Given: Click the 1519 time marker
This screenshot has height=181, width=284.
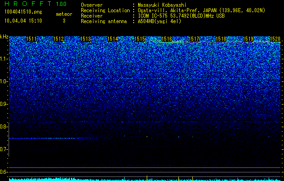Looking at the screenshot, I should pos(248,39).
